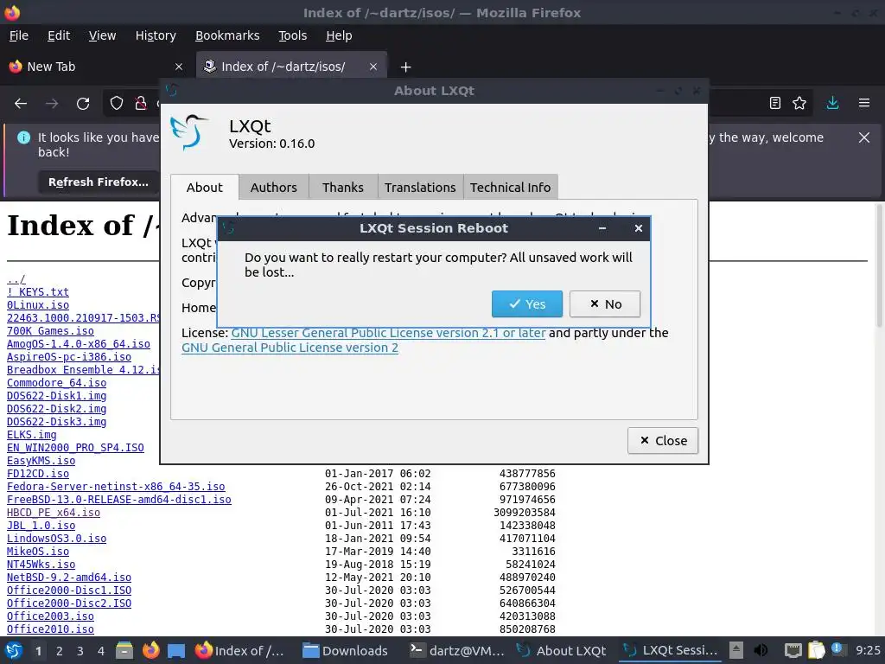The height and width of the screenshot is (664, 885).
Task: Click the show desktop icon in the panel
Action: pos(176,650)
